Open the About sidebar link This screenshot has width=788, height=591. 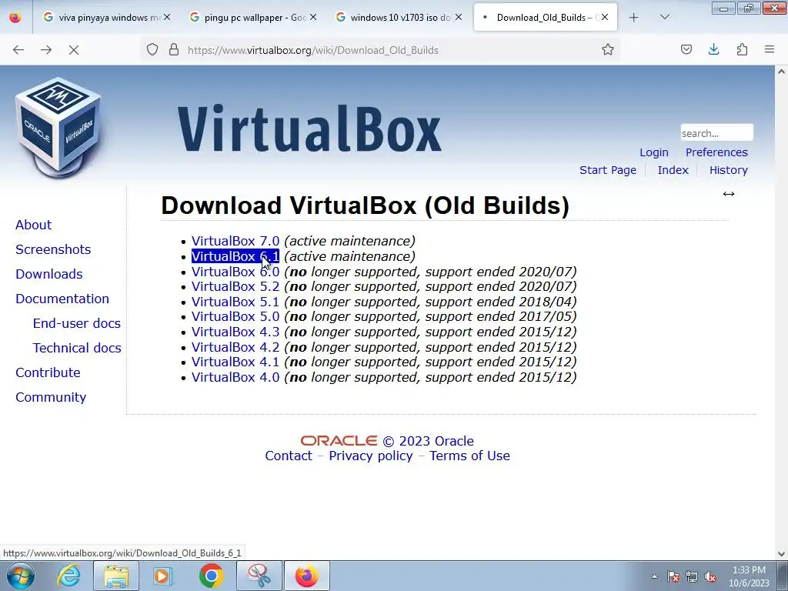click(33, 225)
